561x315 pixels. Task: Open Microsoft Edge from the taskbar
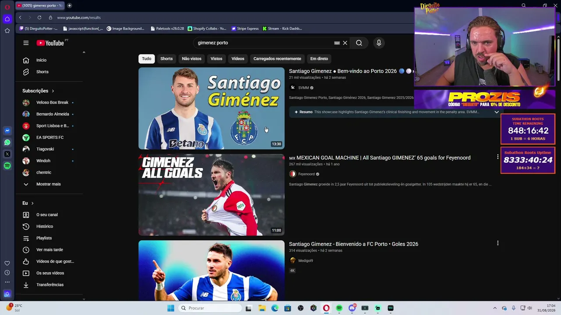[x=275, y=308]
